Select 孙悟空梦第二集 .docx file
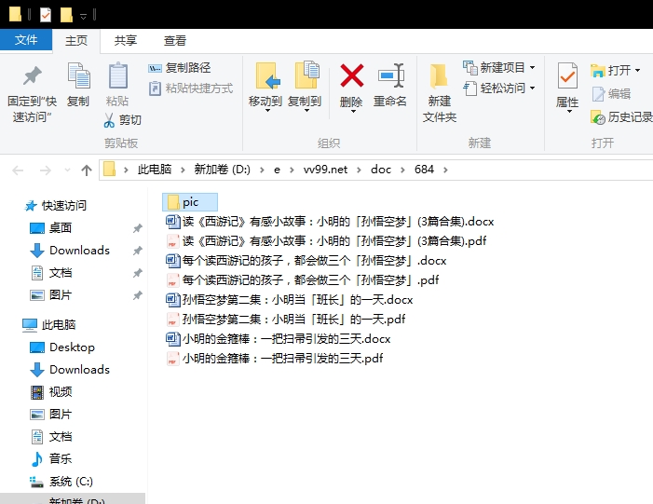Image resolution: width=653 pixels, height=504 pixels. (x=290, y=300)
